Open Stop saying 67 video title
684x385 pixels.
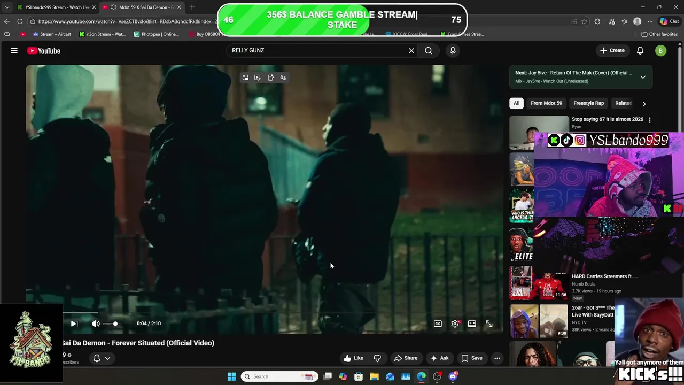click(x=608, y=119)
